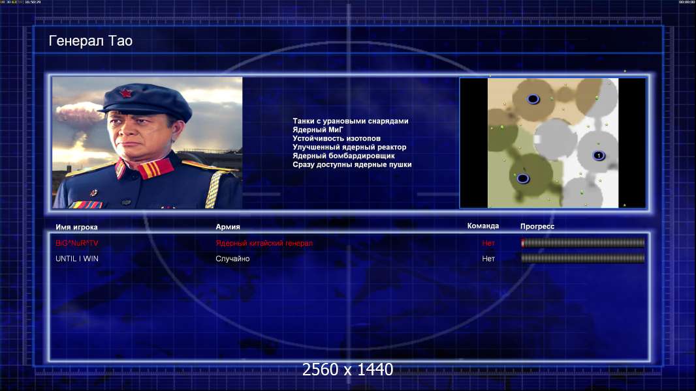This screenshot has width=696, height=391.
Task: Click the 'Ядерный бомбардировщик' line
Action: [343, 156]
